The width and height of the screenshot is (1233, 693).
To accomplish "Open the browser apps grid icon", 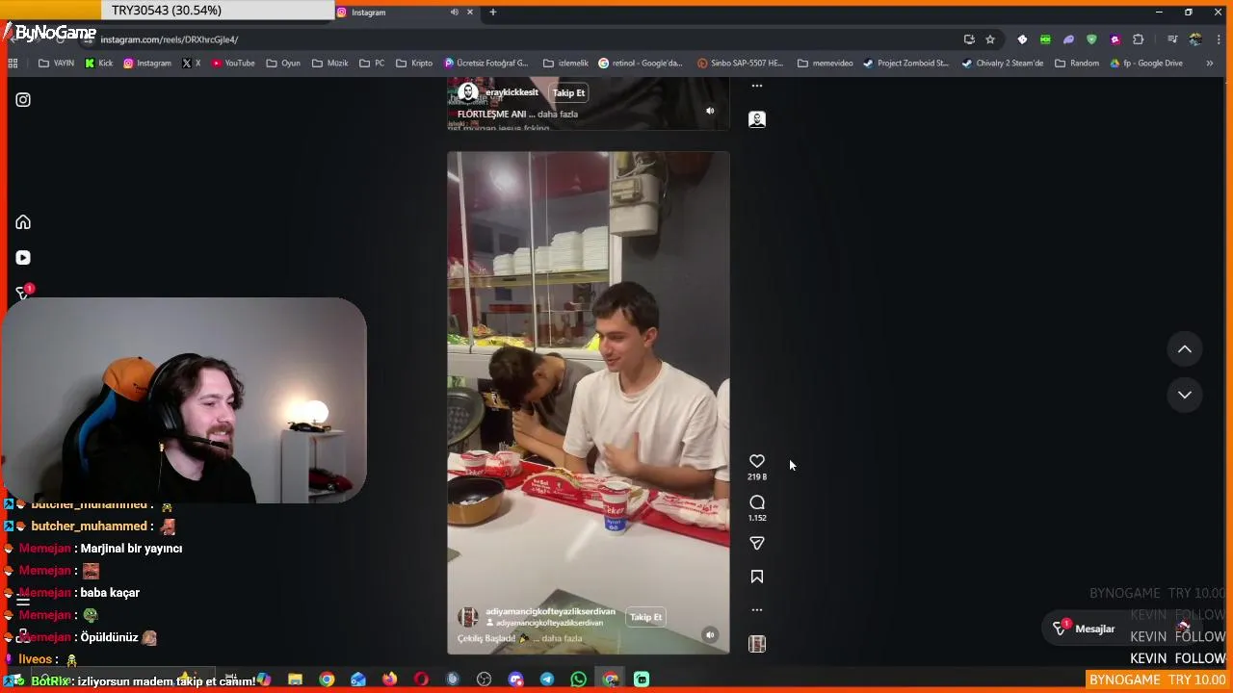I will pyautogui.click(x=13, y=64).
